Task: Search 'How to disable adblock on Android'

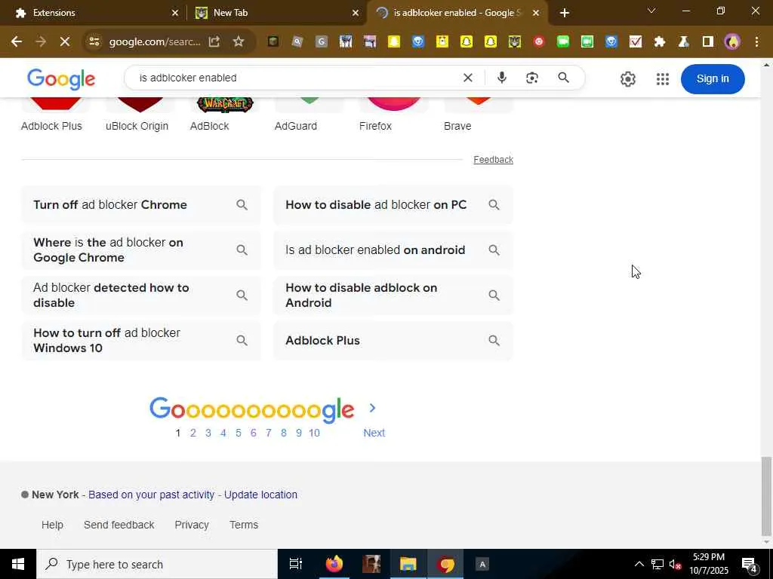Action: click(x=393, y=296)
